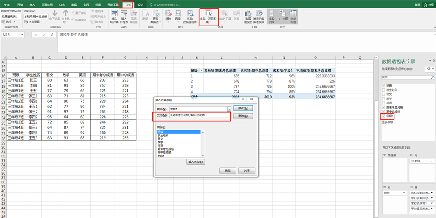
Task: Click the Delete (删除) button in dialog
Action: 243,116
